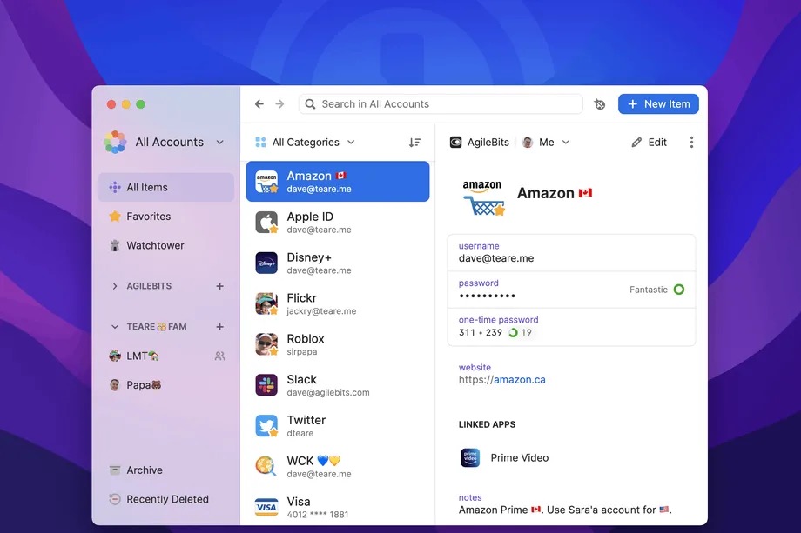Image resolution: width=801 pixels, height=533 pixels.
Task: Click the forward navigation arrow
Action: pyautogui.click(x=279, y=104)
